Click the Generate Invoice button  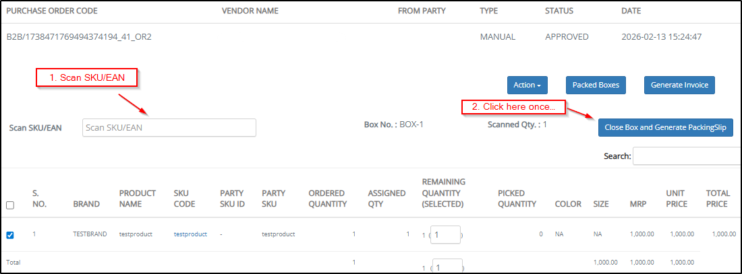click(679, 85)
